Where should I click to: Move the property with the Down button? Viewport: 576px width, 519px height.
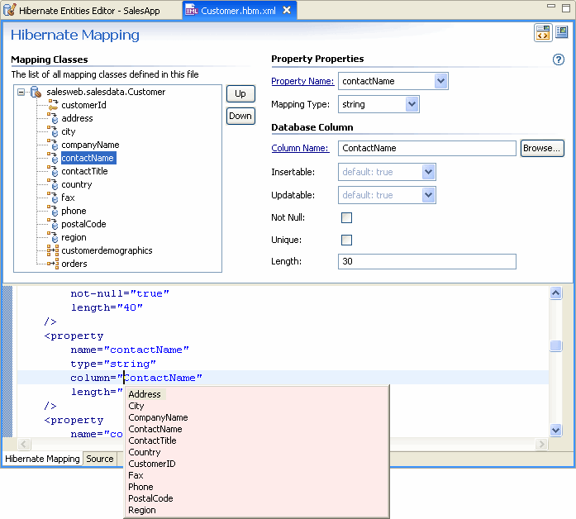240,116
